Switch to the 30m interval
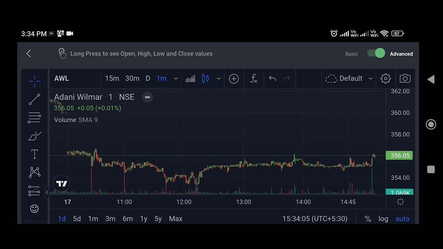 [132, 79]
